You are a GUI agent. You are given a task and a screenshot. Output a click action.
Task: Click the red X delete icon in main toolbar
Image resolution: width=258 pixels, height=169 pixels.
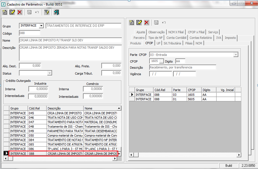20,12
